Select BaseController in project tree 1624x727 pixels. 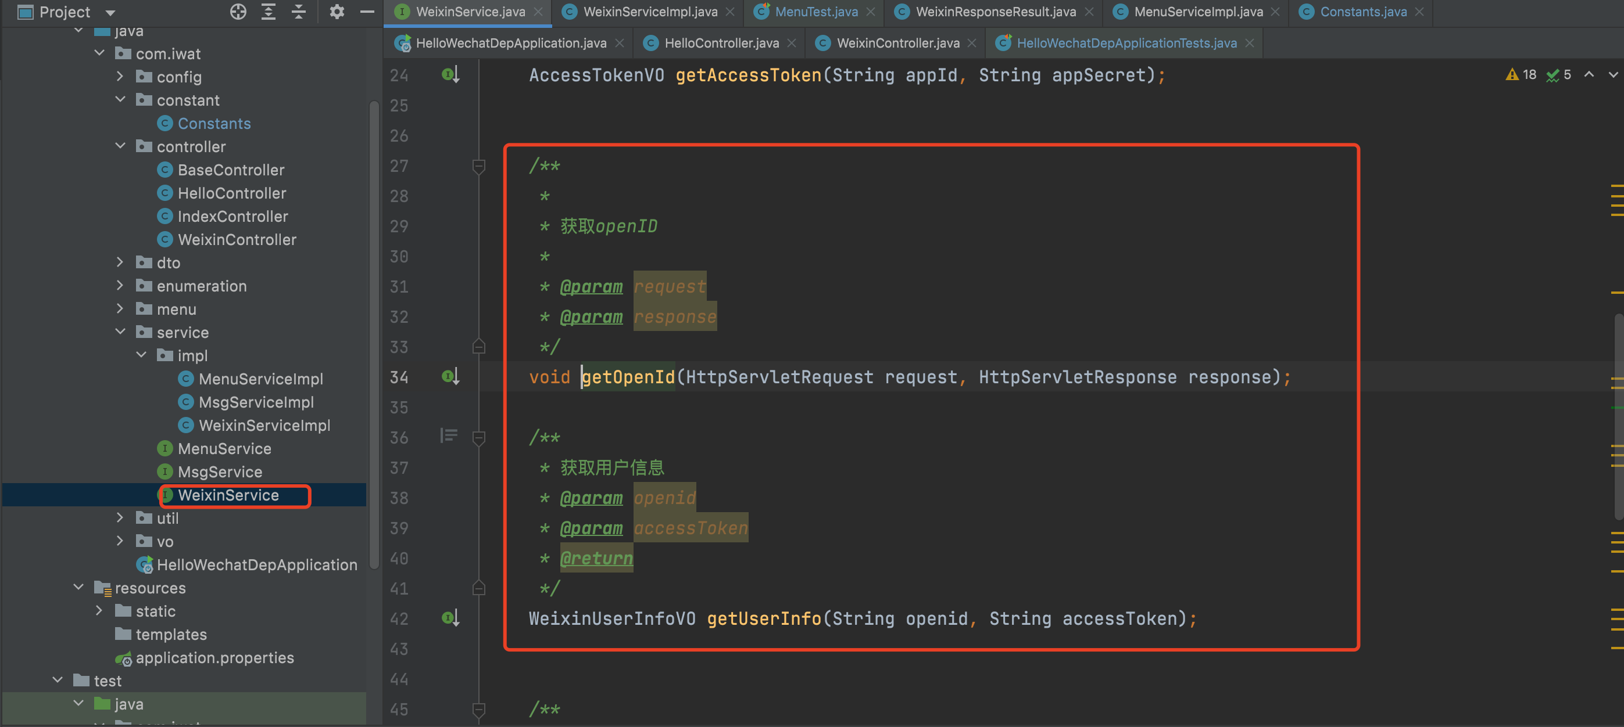point(220,170)
